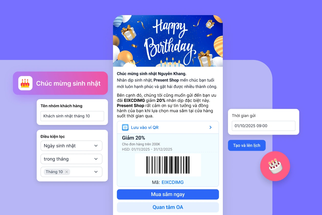The width and height of the screenshot is (322, 215).
Task: Click the birthday cake app icon
Action: pos(25,83)
